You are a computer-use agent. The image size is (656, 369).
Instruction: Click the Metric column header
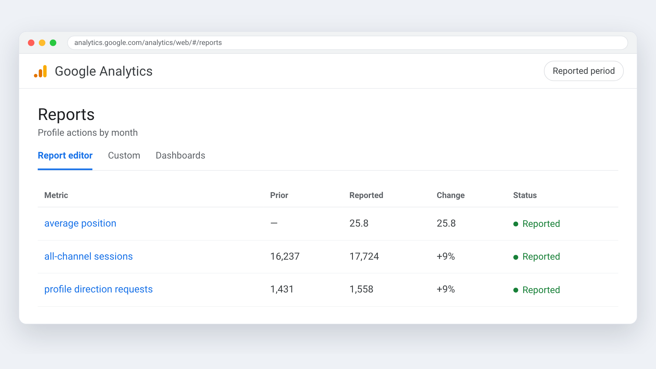[56, 195]
